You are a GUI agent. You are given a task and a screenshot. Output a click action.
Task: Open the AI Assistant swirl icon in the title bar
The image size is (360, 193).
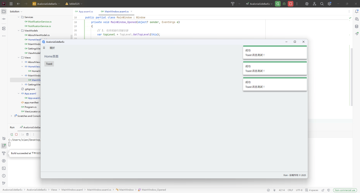pos(307,4)
